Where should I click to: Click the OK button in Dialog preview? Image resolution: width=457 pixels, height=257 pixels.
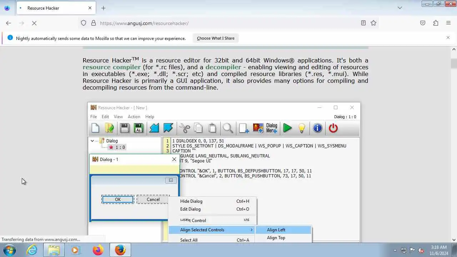(118, 200)
